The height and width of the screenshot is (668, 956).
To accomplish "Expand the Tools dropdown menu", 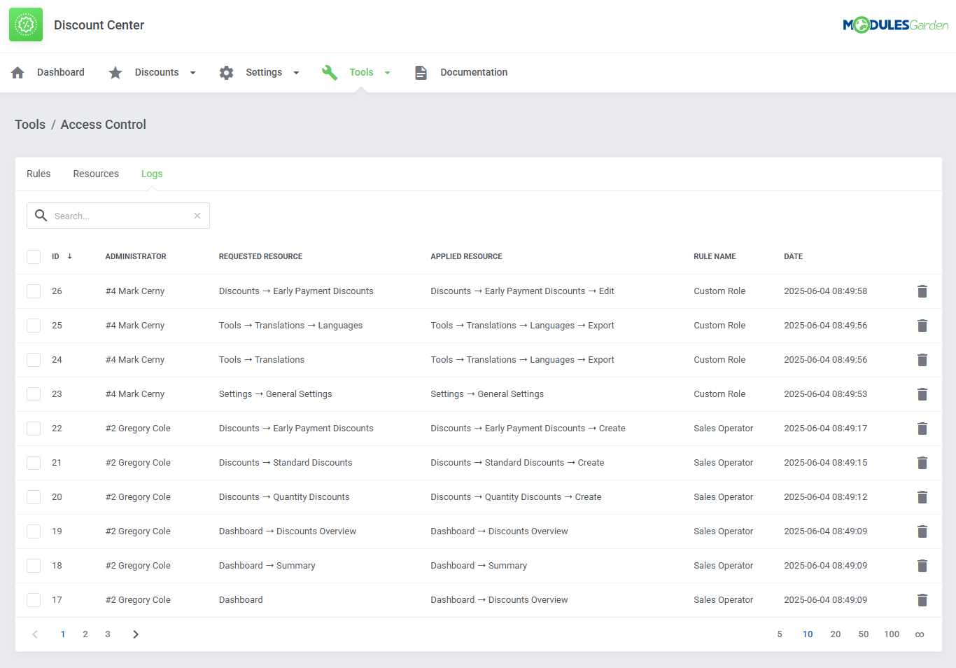I will 388,71.
